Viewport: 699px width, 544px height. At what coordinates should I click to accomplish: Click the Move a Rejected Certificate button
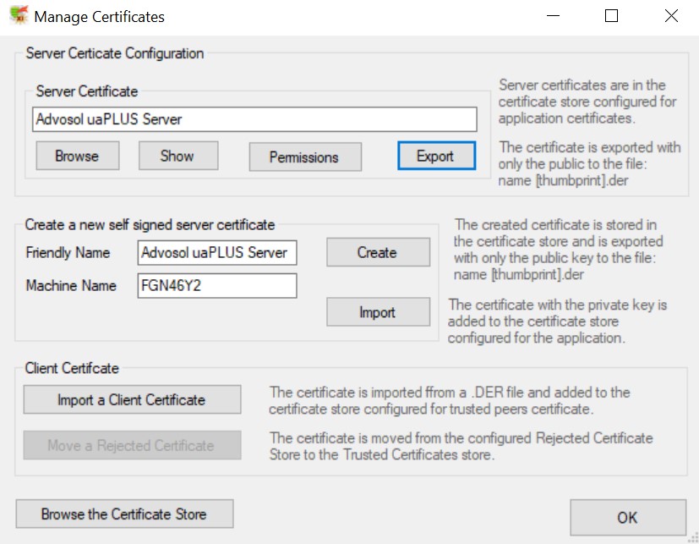click(x=132, y=445)
